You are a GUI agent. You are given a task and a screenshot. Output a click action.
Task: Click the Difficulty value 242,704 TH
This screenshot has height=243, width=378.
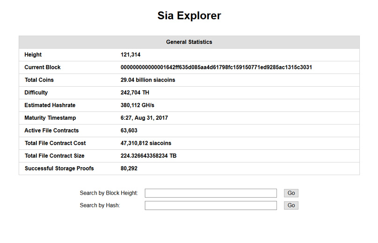(x=135, y=93)
